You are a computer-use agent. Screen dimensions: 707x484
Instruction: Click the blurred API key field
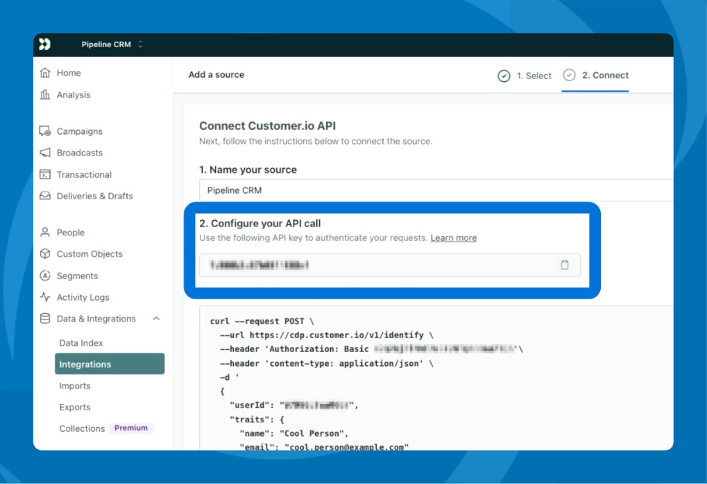[375, 265]
